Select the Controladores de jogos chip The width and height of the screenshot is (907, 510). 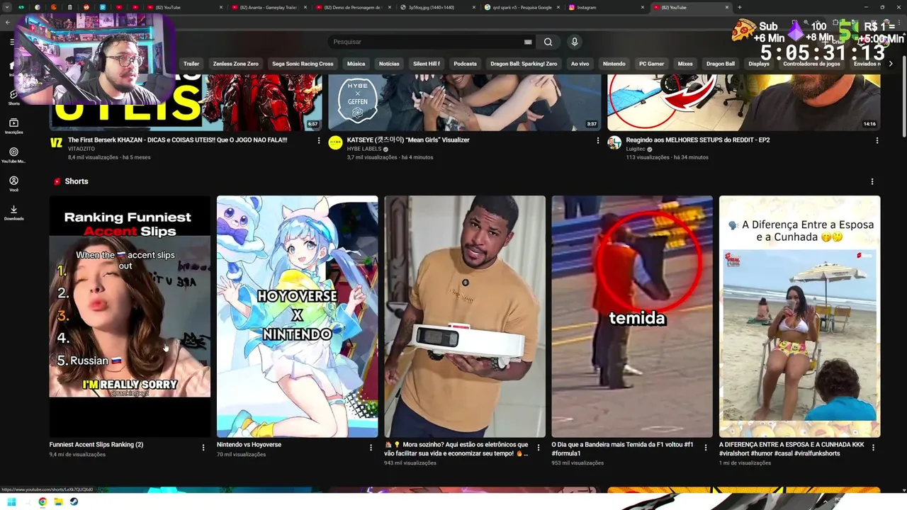(x=811, y=64)
